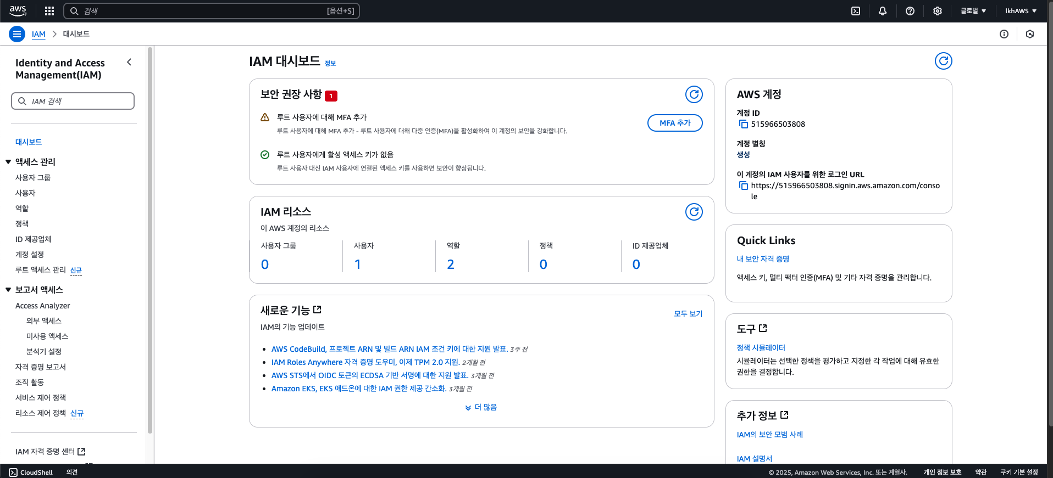Viewport: 1053px width, 478px height.
Task: Copy the account ID 515966503808
Action: coord(744,124)
